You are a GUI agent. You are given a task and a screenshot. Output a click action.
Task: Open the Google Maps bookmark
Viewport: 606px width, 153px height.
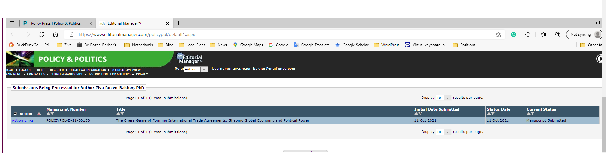tap(248, 45)
